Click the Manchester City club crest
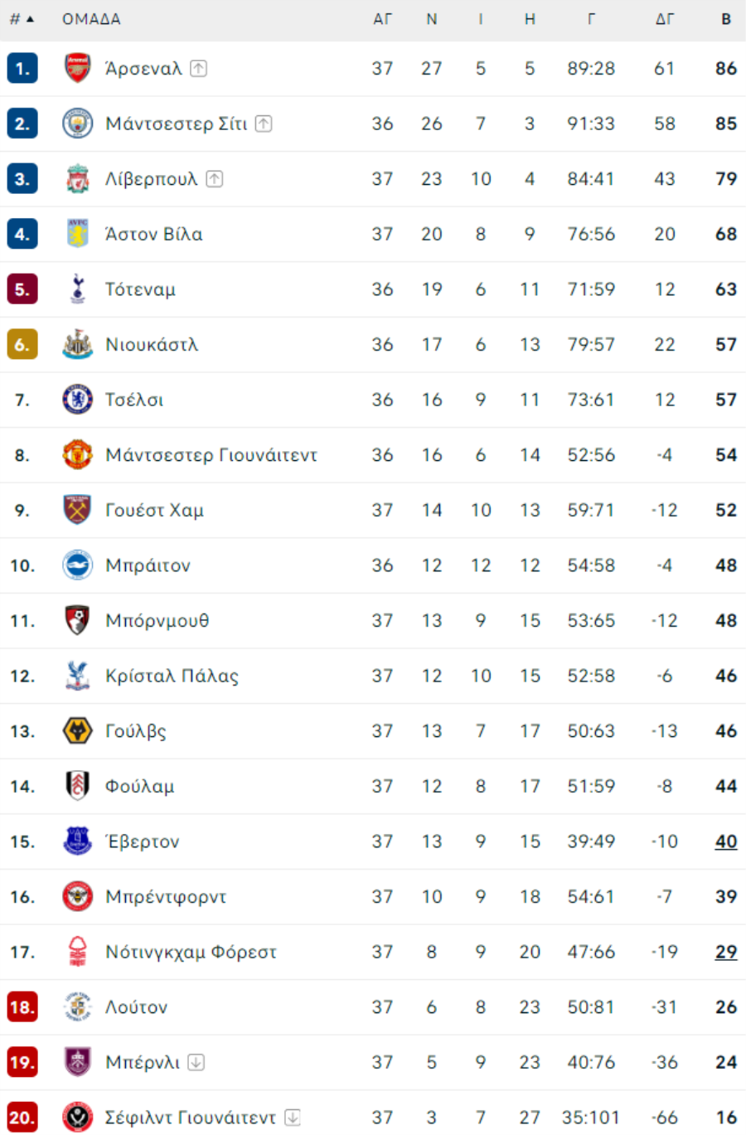The width and height of the screenshot is (746, 1135). point(77,124)
